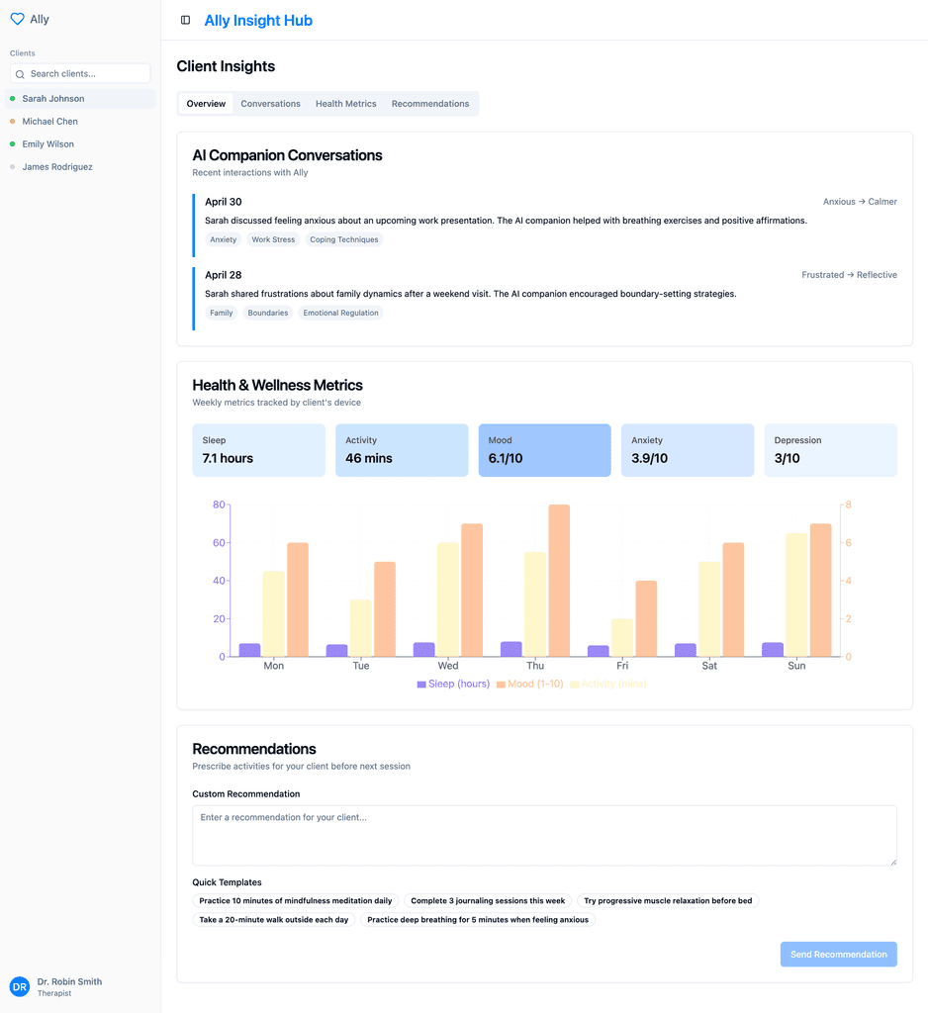Select the Activity 46 mins card
This screenshot has height=1013, width=928.
(402, 450)
